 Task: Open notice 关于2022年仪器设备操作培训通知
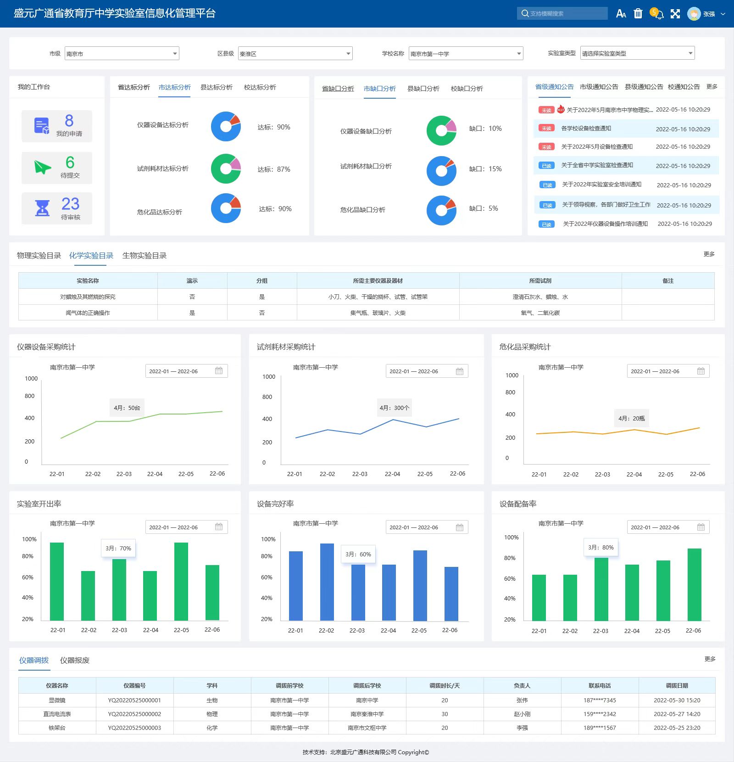(605, 224)
